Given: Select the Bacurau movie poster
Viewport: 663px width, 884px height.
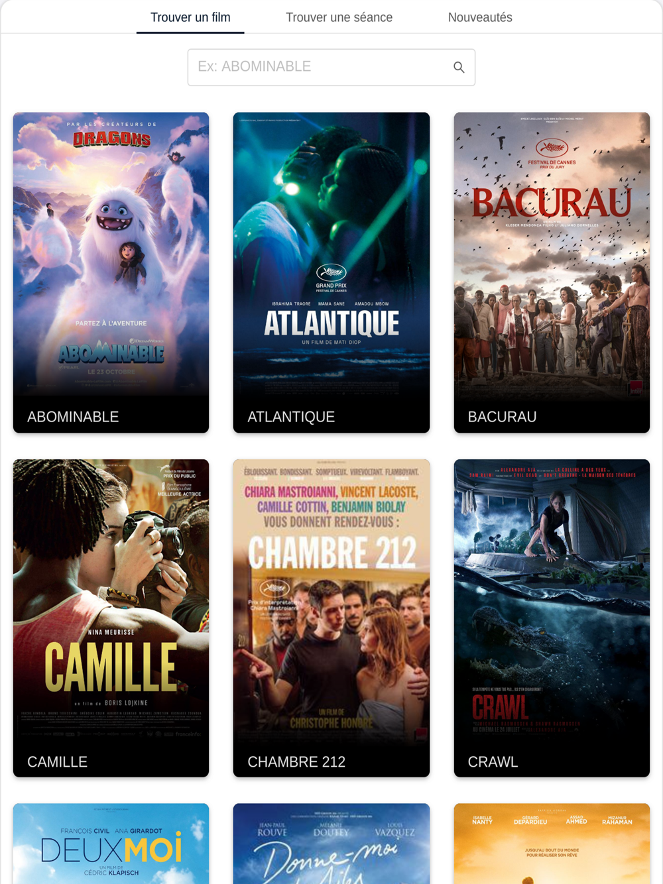Looking at the screenshot, I should pyautogui.click(x=552, y=272).
